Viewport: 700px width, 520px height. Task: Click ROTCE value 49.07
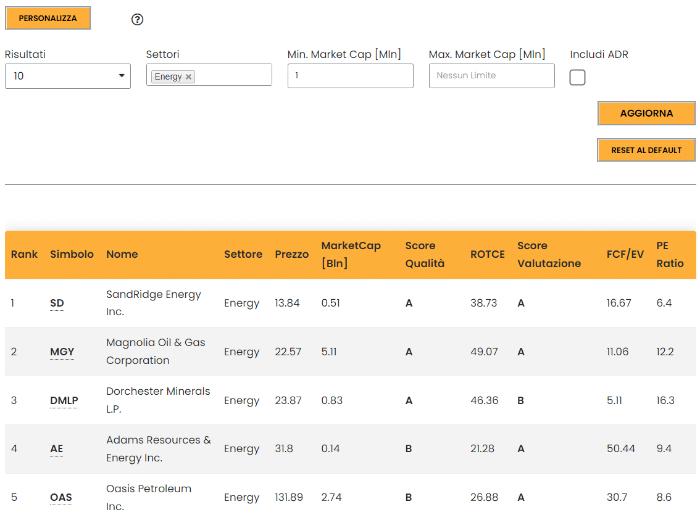point(484,352)
